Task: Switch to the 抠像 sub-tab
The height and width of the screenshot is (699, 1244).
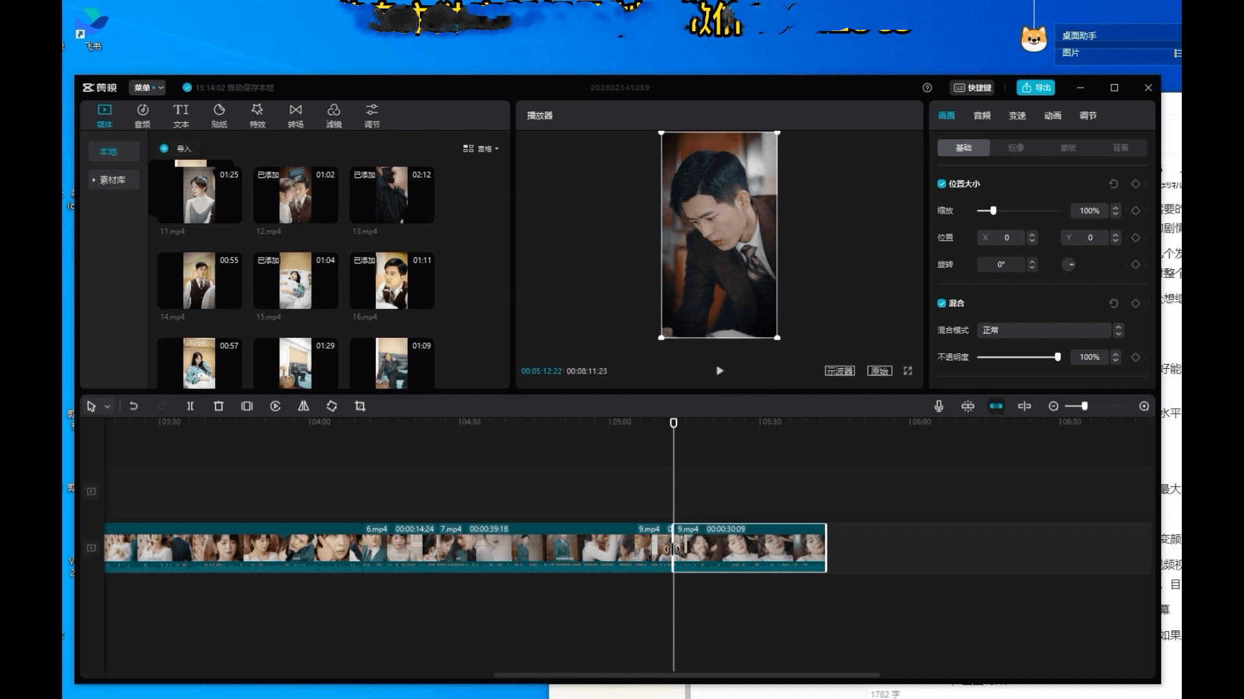Action: click(x=1016, y=148)
